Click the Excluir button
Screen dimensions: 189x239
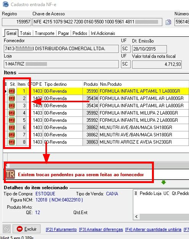pyautogui.click(x=27, y=229)
